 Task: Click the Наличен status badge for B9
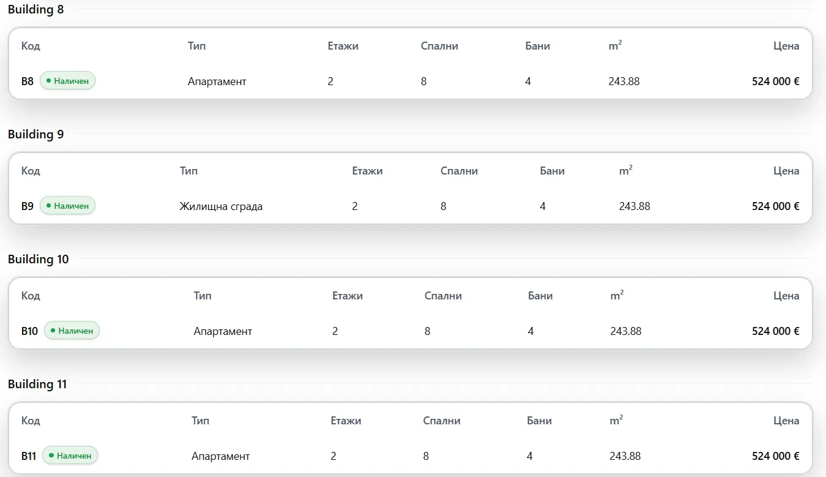tap(67, 206)
